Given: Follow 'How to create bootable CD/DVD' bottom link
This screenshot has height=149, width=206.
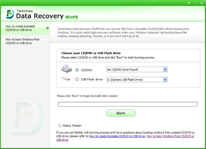Looking at the screenshot, I should [117, 136].
